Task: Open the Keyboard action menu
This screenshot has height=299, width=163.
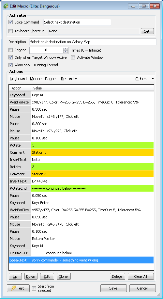Action: pos(18,79)
